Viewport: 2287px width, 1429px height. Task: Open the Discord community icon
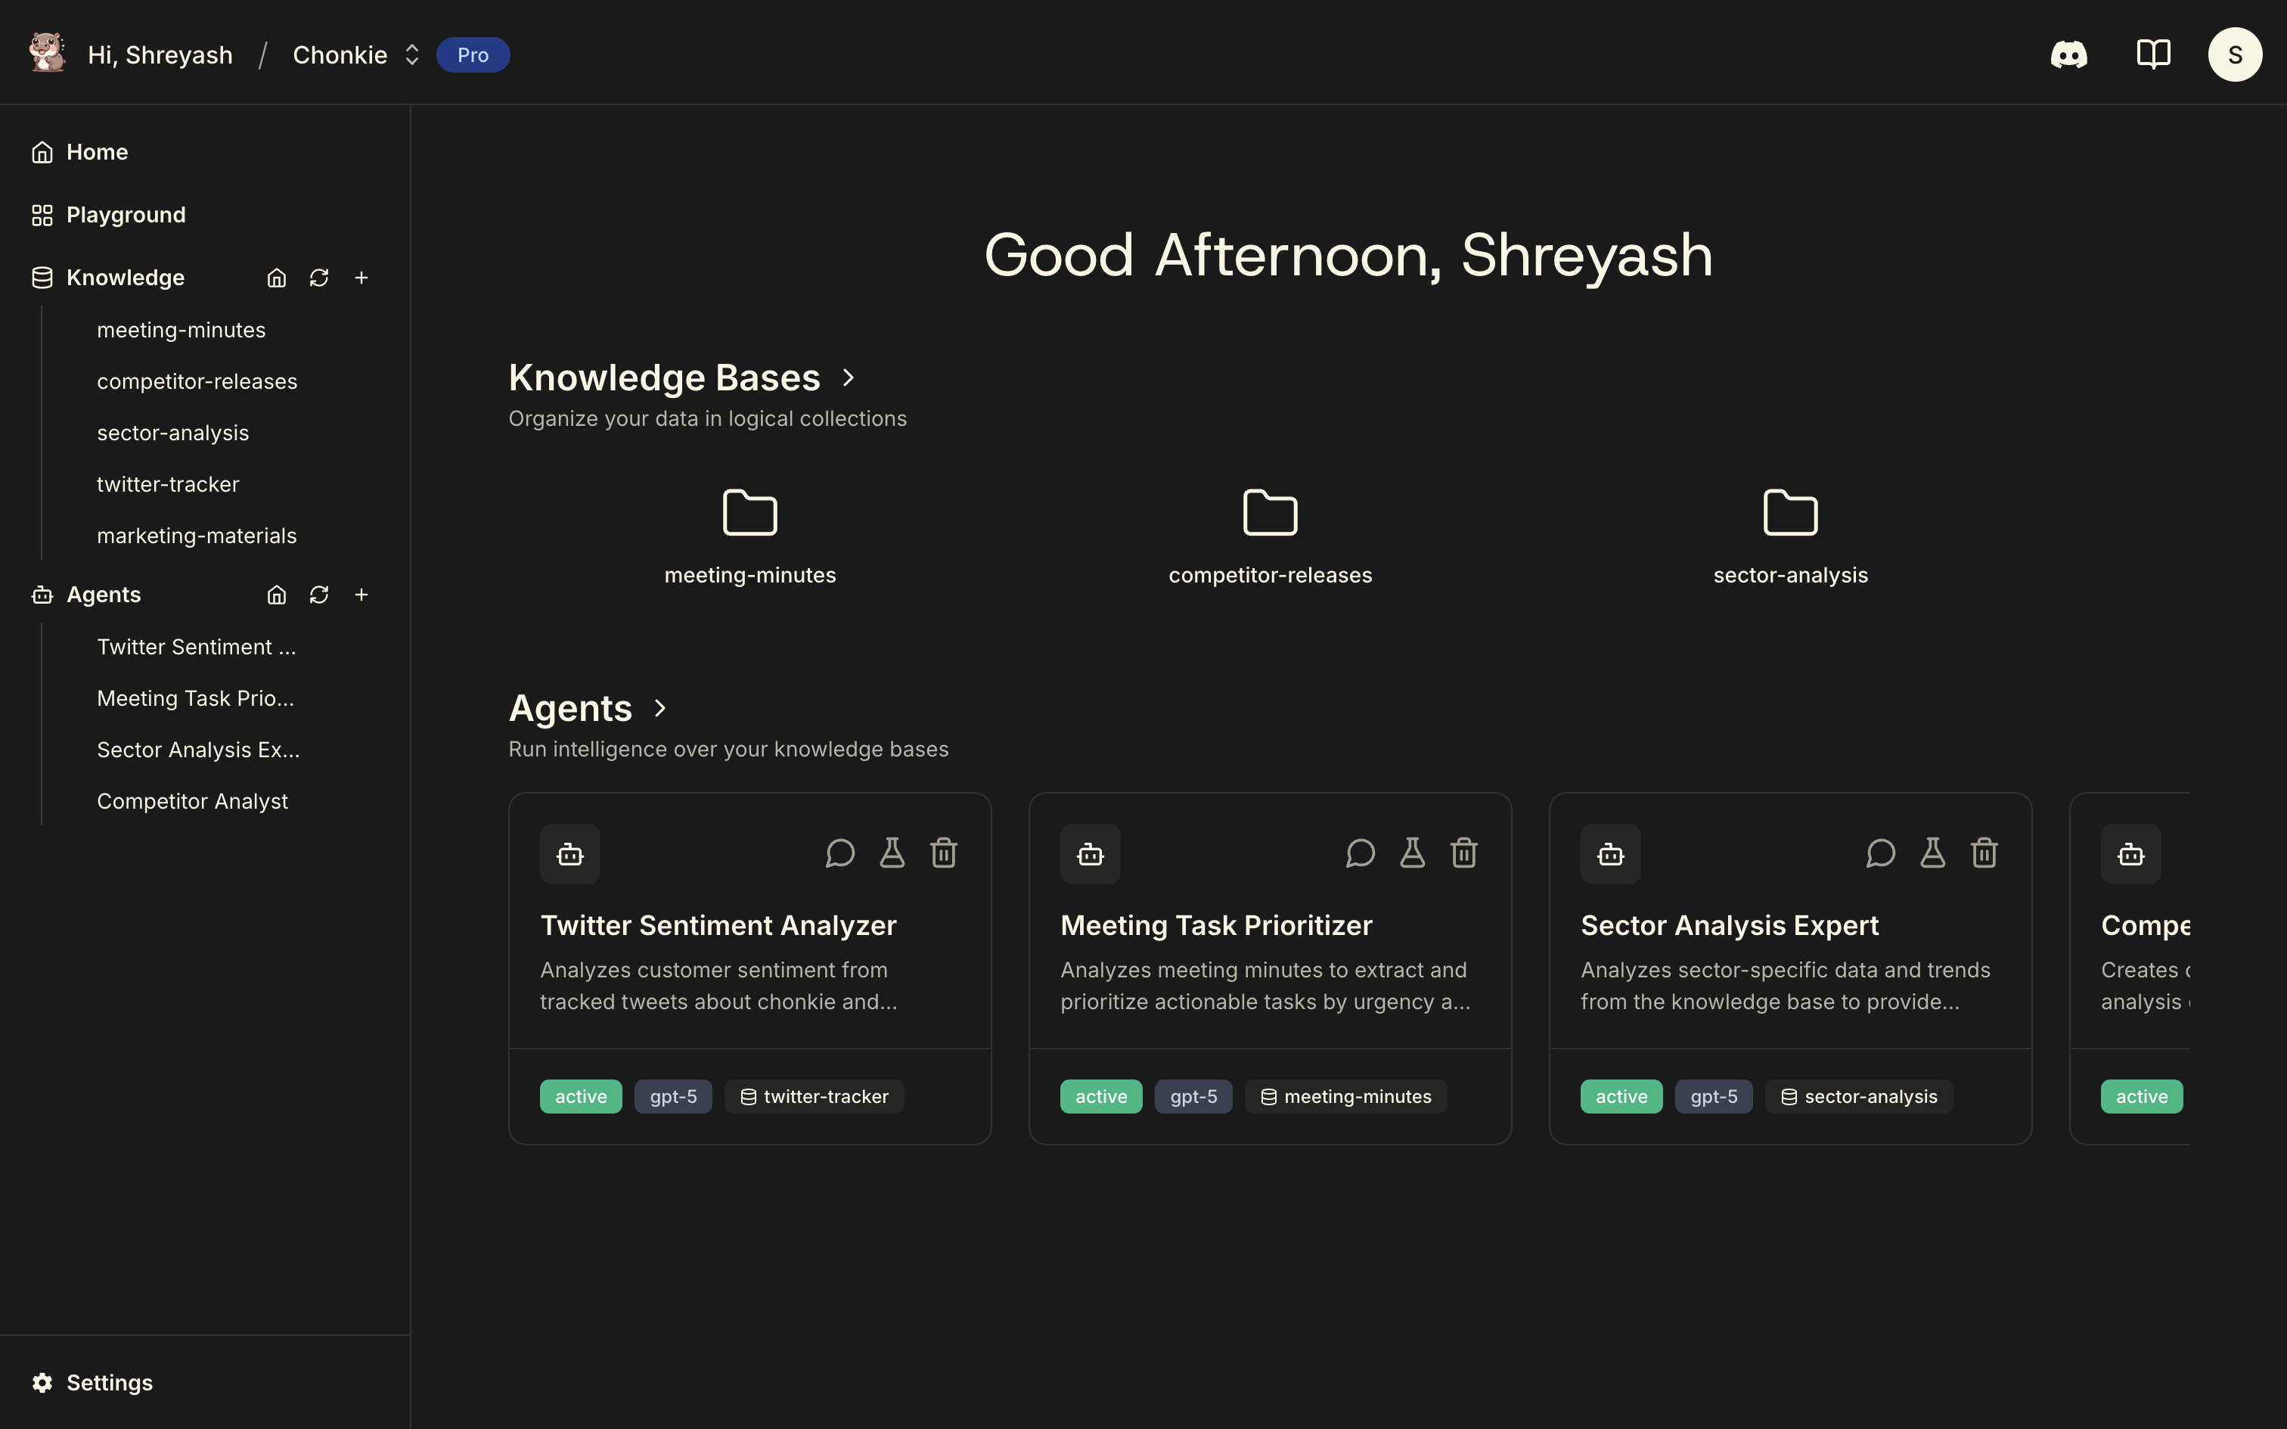click(x=2070, y=54)
